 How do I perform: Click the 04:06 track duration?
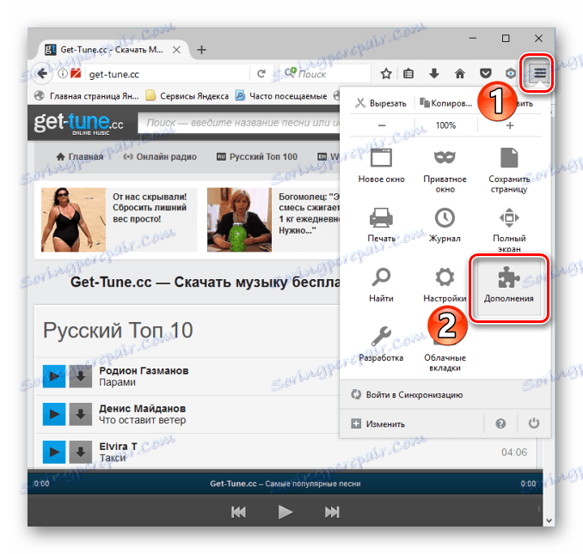click(514, 452)
